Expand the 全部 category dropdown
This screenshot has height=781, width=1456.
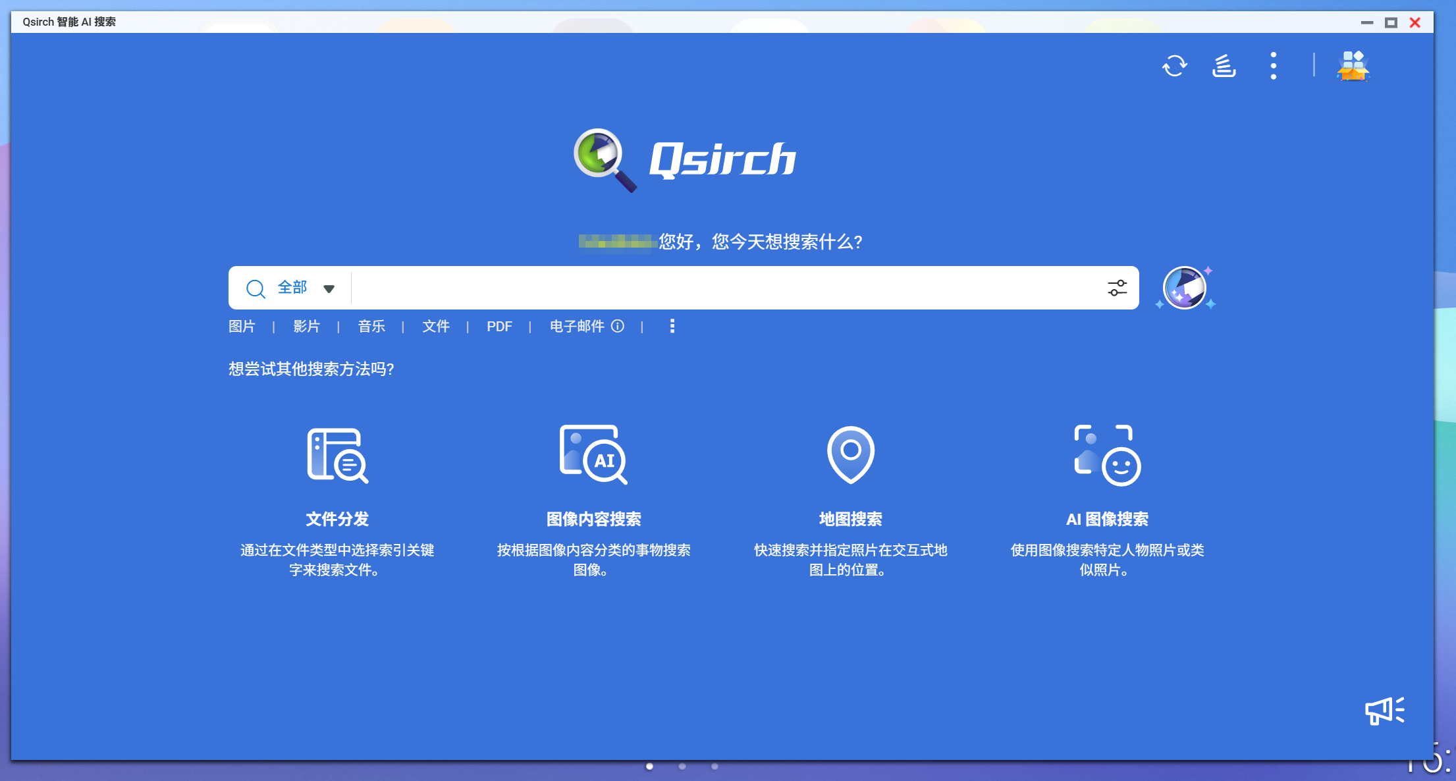[329, 288]
